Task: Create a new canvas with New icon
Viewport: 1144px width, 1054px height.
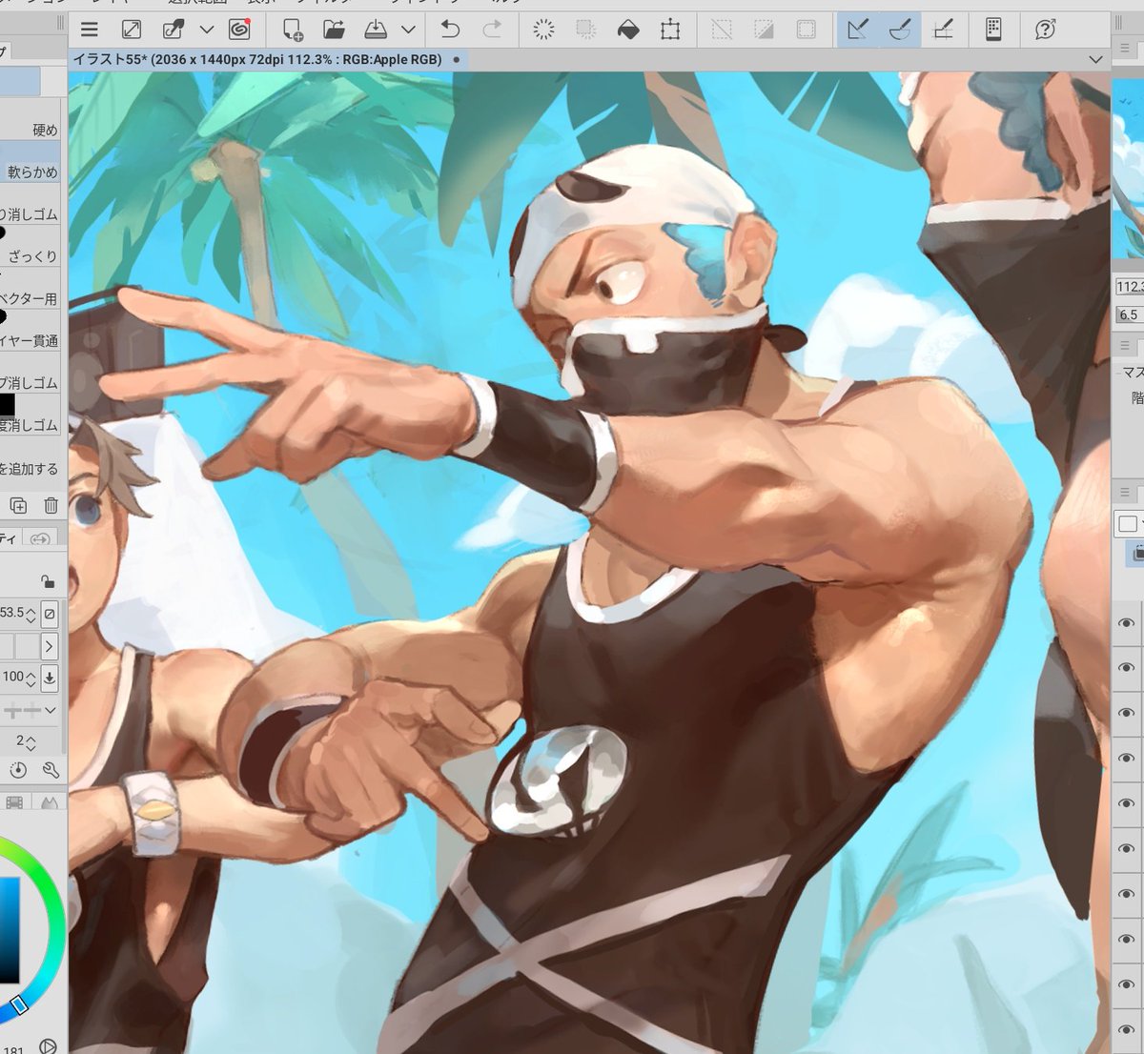Action: [293, 30]
